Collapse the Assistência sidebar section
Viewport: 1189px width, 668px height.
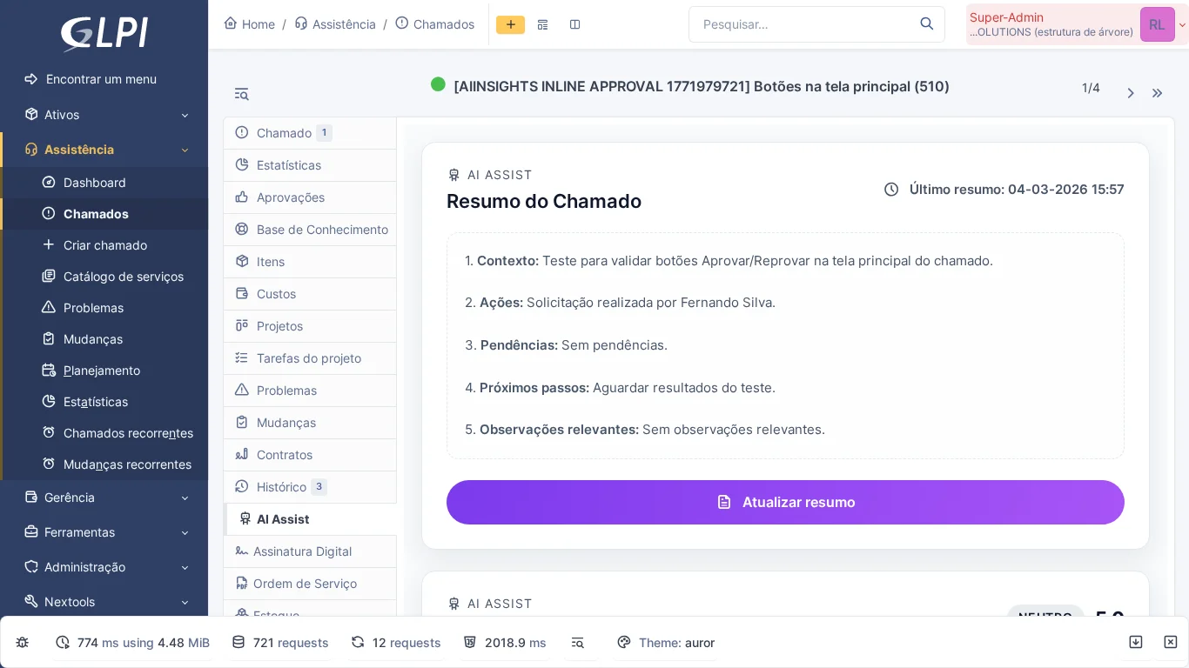pos(185,150)
